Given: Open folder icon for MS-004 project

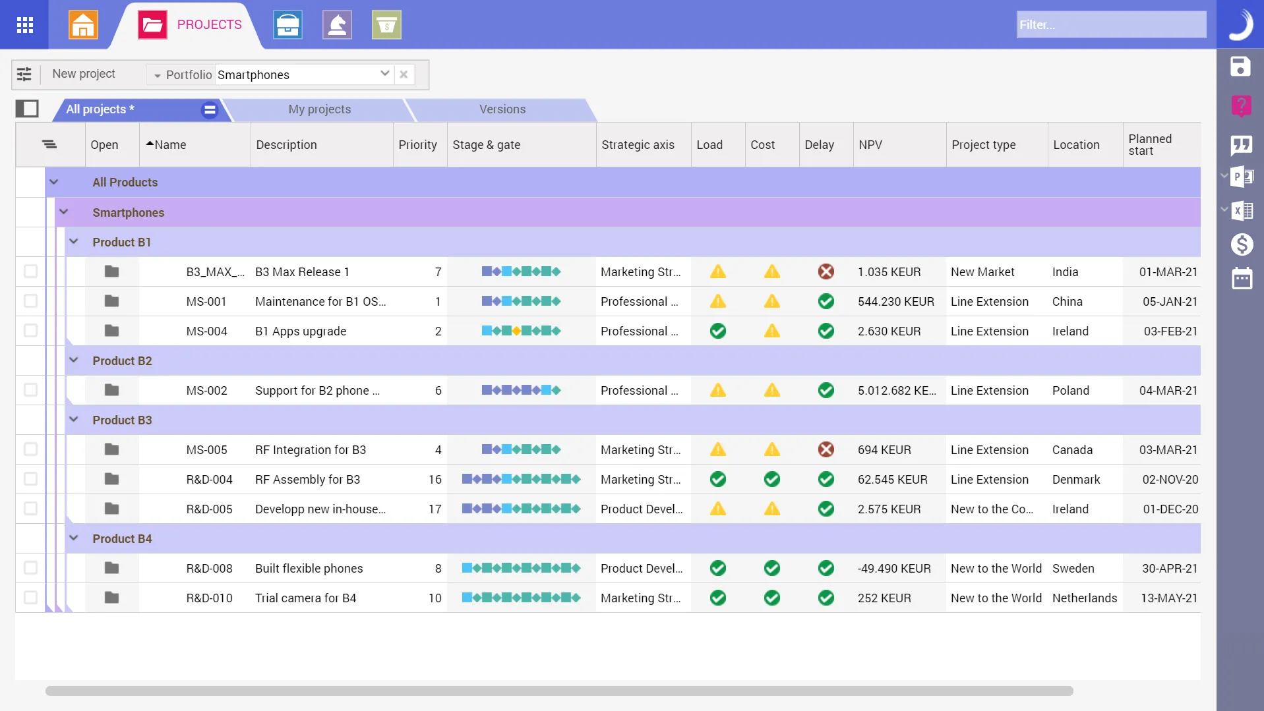Looking at the screenshot, I should point(111,331).
